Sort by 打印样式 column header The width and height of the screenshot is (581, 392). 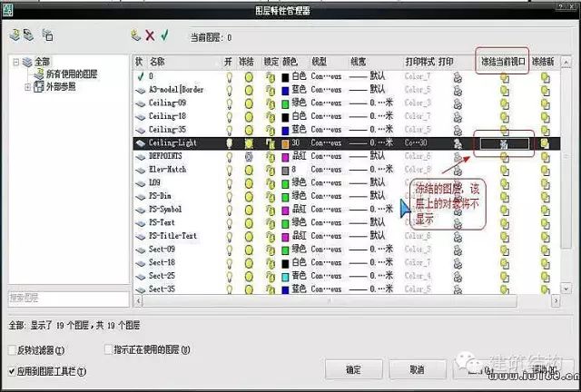tap(419, 62)
